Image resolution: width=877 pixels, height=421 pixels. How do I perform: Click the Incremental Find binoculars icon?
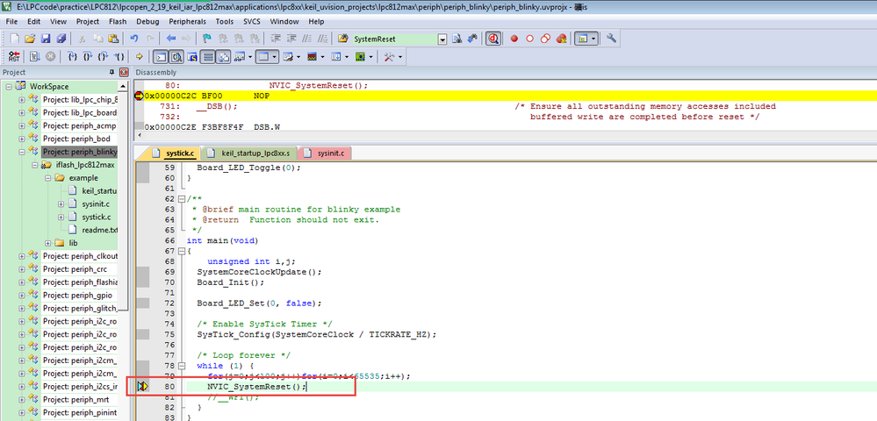[x=472, y=39]
